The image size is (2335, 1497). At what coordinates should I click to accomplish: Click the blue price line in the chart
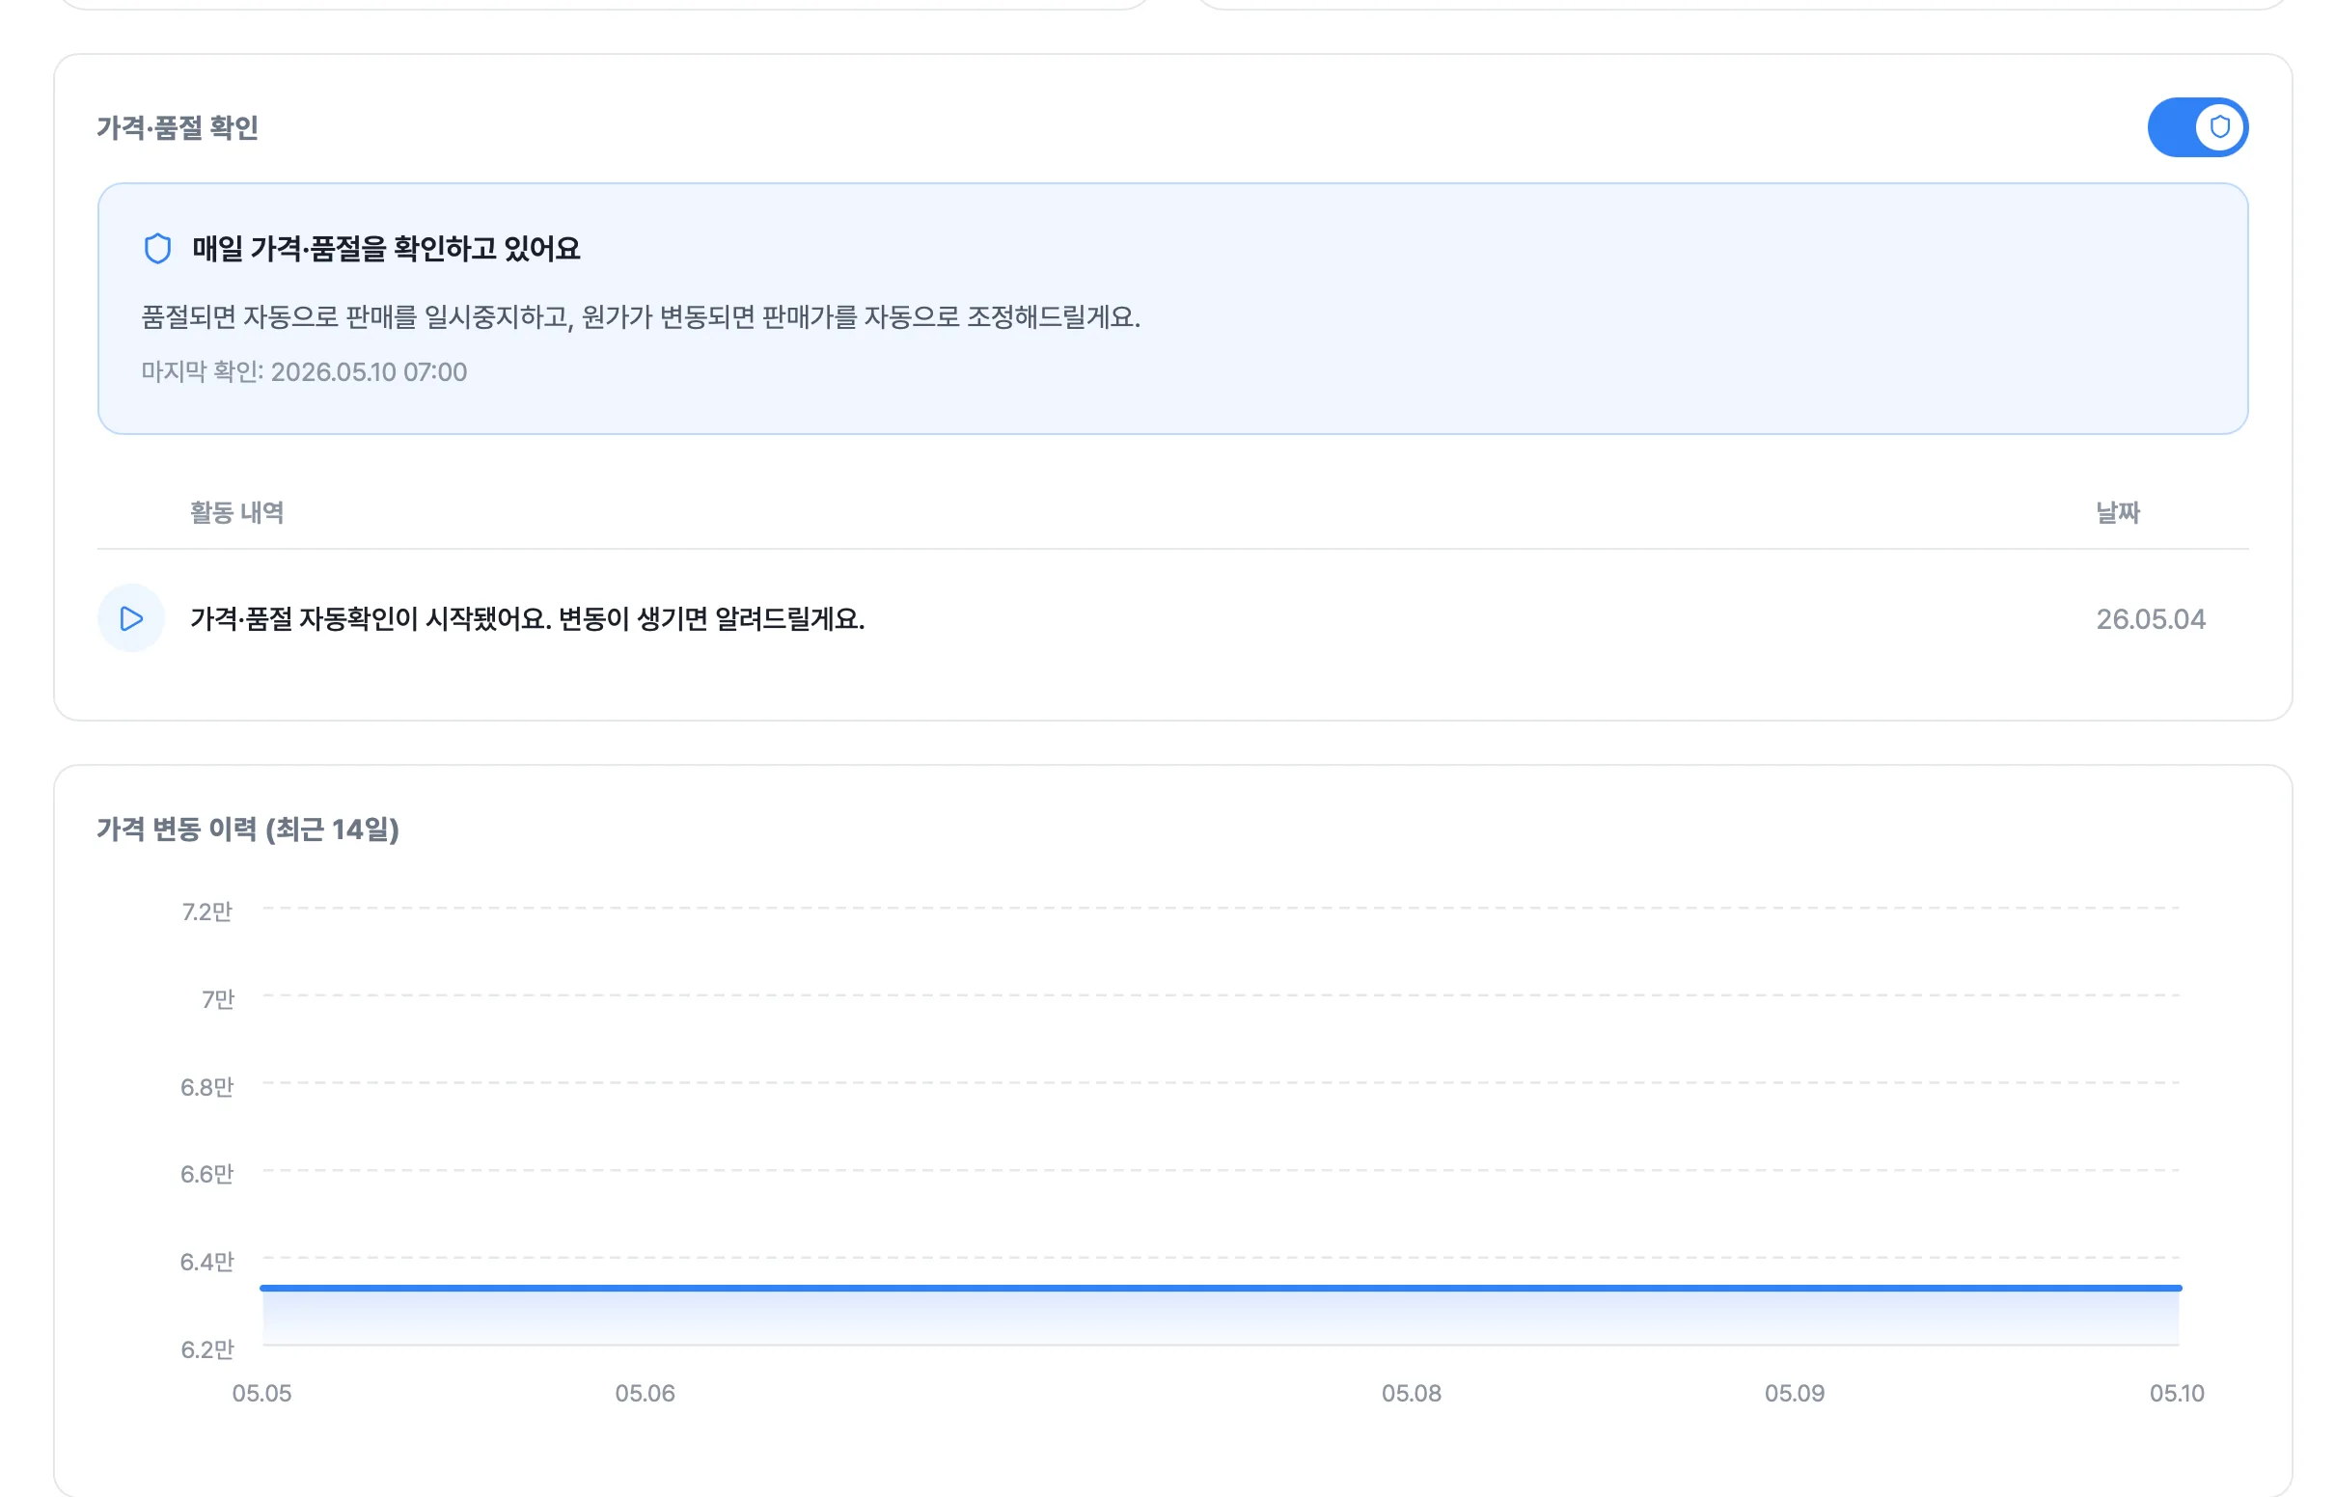click(x=1221, y=1288)
